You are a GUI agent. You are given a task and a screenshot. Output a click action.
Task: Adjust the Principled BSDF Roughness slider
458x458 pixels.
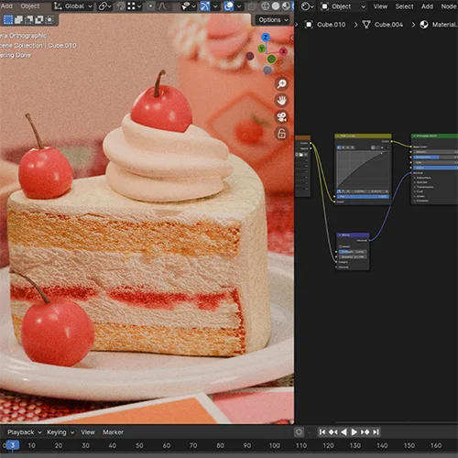click(x=436, y=157)
